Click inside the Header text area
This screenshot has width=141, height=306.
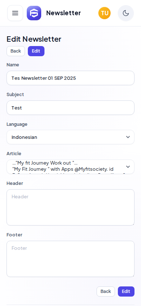(x=70, y=207)
